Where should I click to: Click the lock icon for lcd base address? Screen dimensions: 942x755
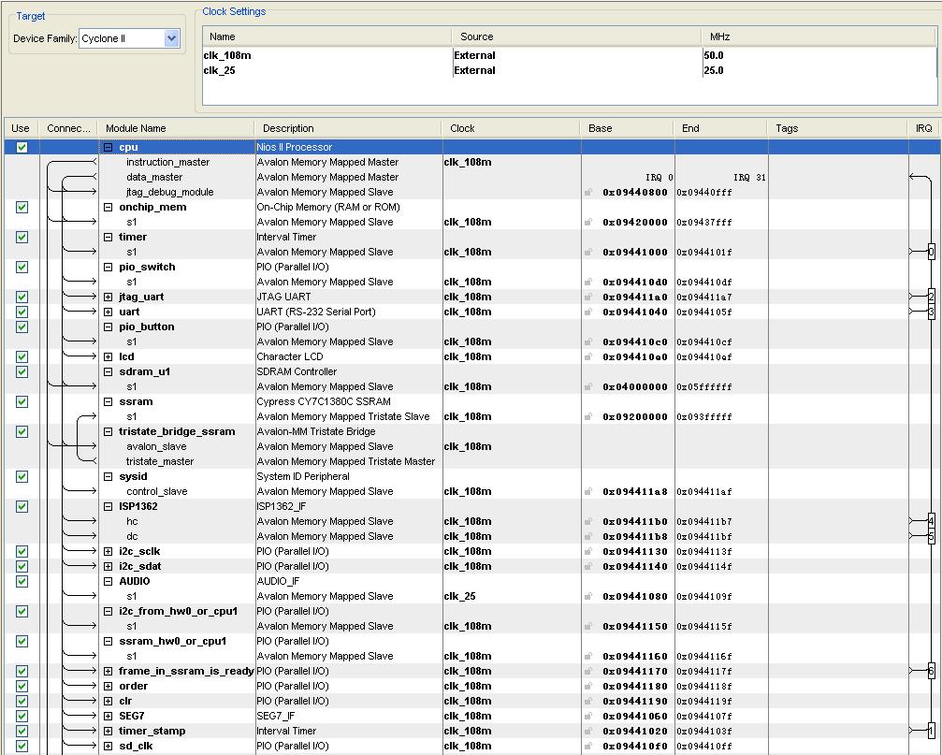click(588, 356)
